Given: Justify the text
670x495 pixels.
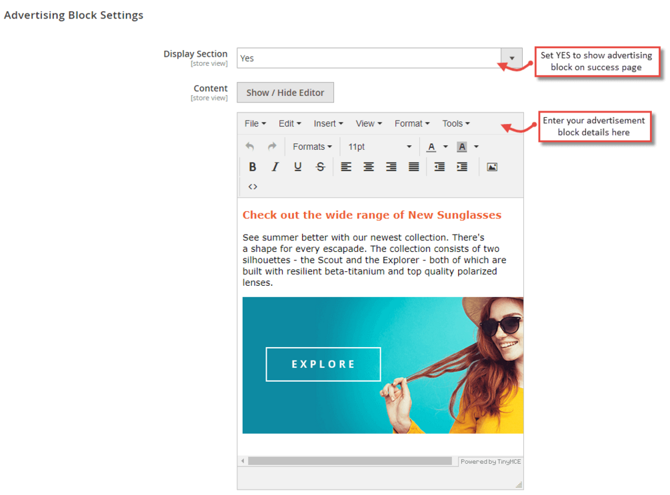Looking at the screenshot, I should pos(413,167).
